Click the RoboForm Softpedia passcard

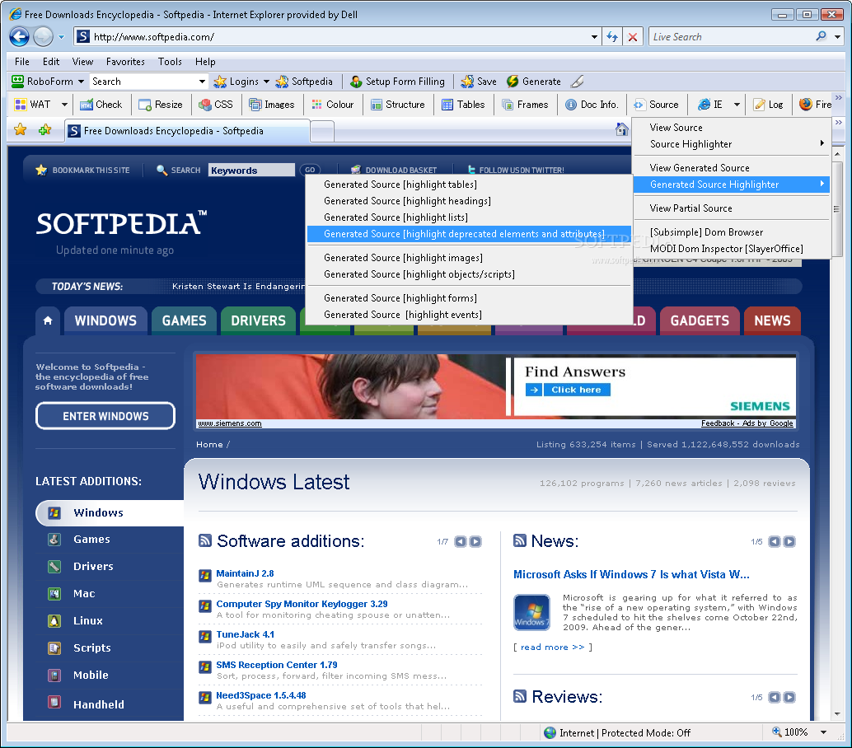[x=304, y=82]
